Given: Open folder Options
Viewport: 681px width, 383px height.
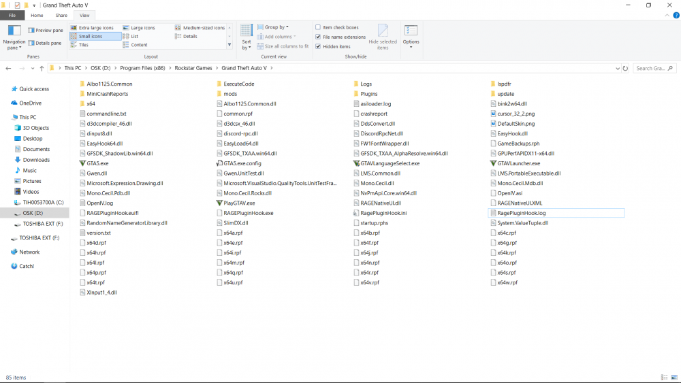Looking at the screenshot, I should [411, 36].
